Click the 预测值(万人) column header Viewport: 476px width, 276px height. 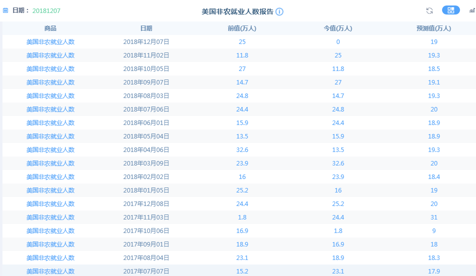[434, 28]
